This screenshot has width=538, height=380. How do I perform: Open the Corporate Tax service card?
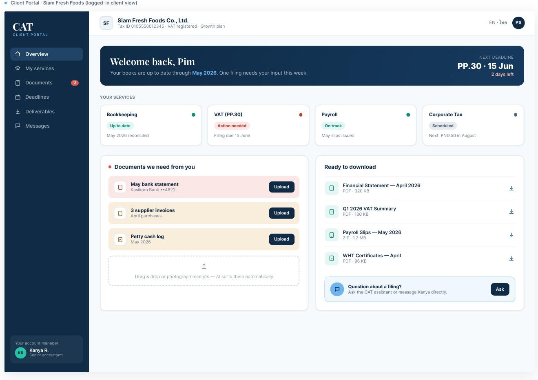coord(473,125)
